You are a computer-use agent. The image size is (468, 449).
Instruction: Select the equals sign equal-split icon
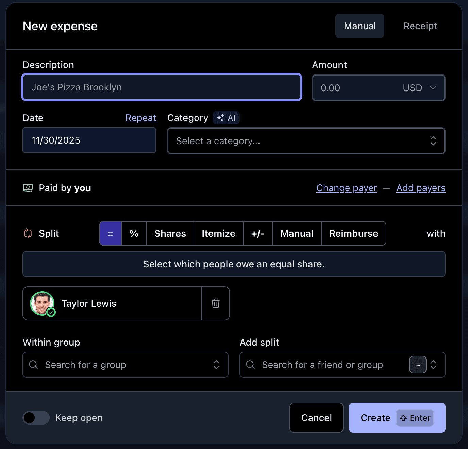[110, 233]
